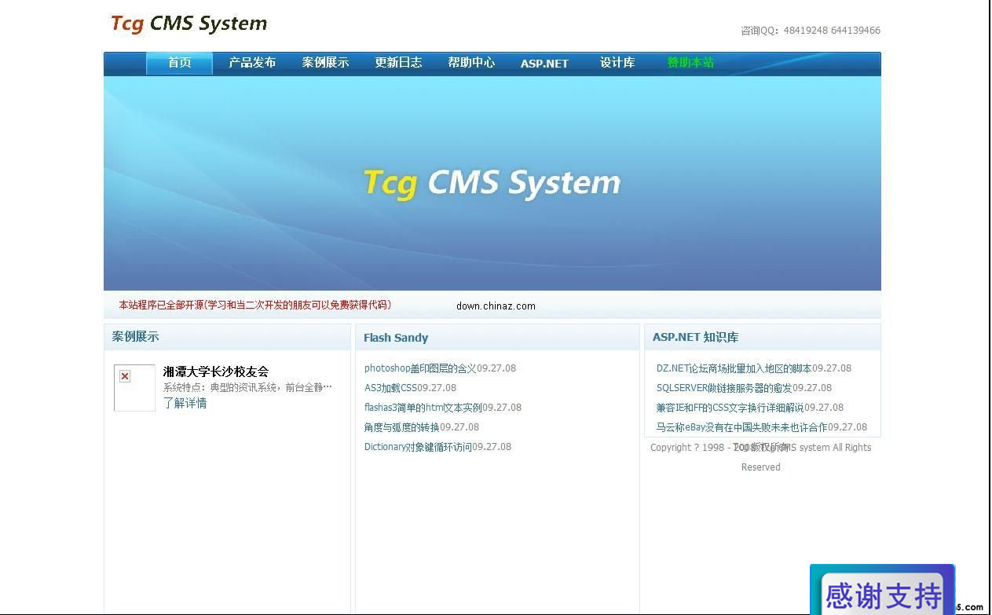Open the 设计库 menu item
Screen dimensions: 992x615
617,63
